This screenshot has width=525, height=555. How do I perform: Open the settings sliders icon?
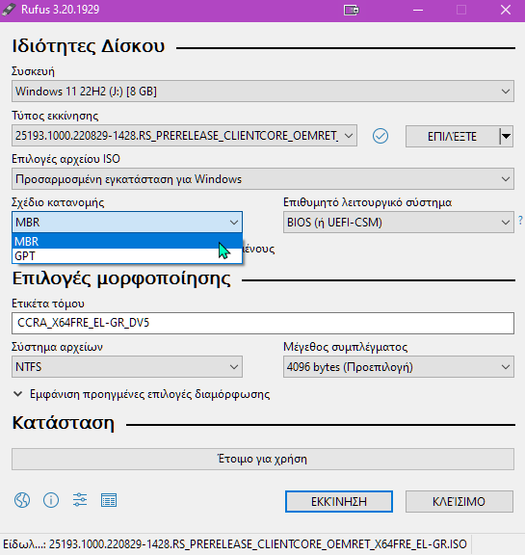[80, 500]
